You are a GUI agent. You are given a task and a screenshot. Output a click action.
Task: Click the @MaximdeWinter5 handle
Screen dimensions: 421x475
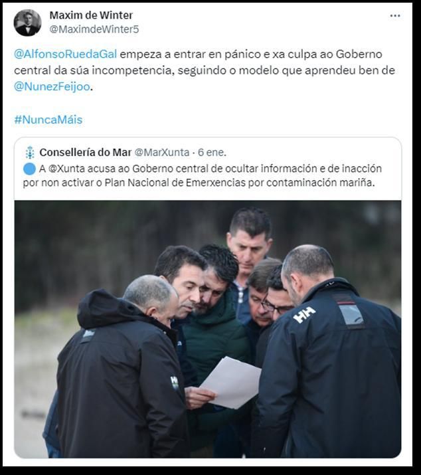(x=94, y=29)
